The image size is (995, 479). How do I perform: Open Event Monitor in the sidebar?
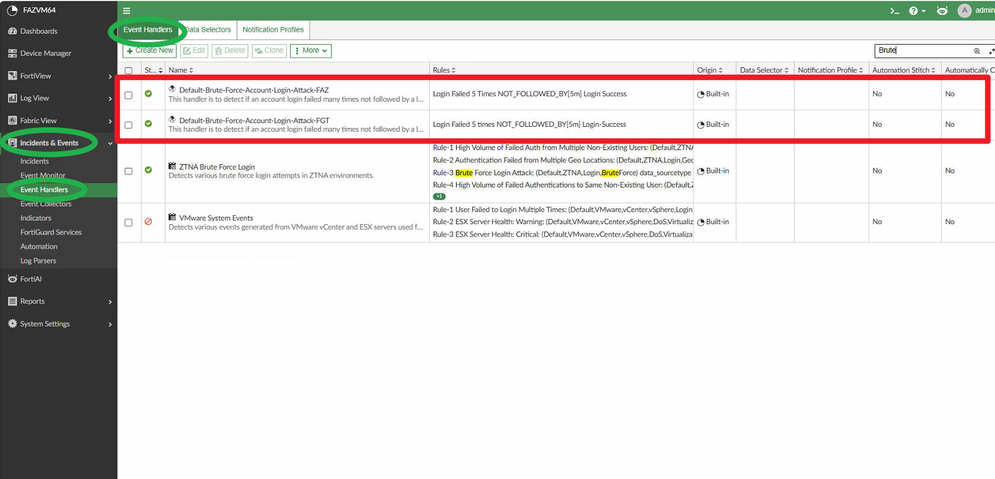(x=43, y=175)
